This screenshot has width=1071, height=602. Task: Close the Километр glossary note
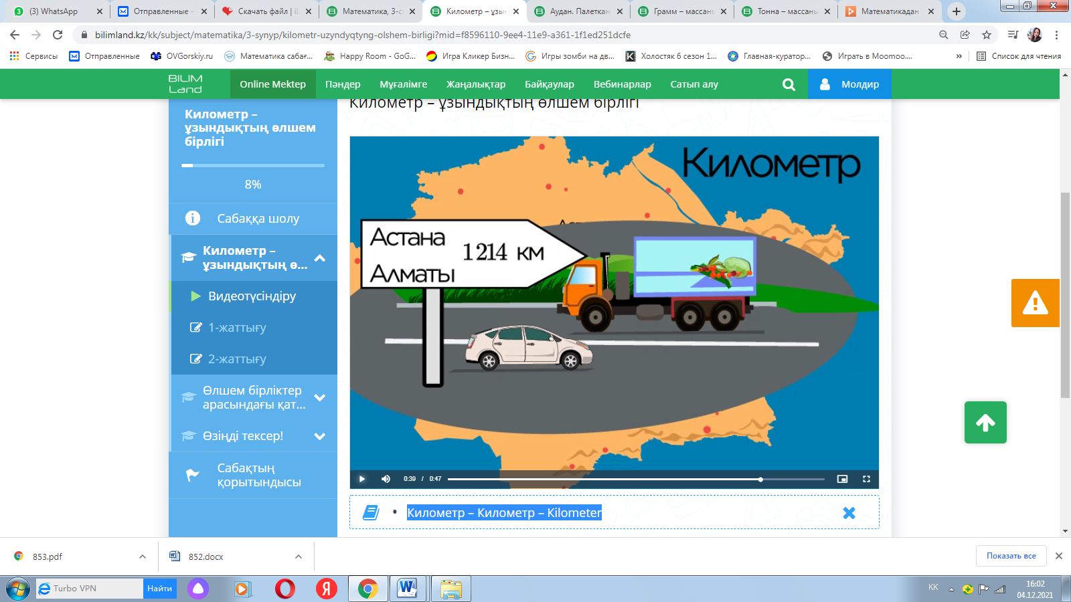point(849,513)
